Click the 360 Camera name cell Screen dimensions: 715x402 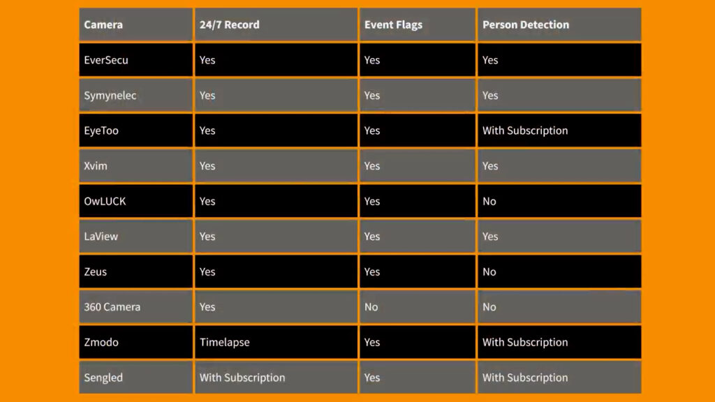point(112,307)
